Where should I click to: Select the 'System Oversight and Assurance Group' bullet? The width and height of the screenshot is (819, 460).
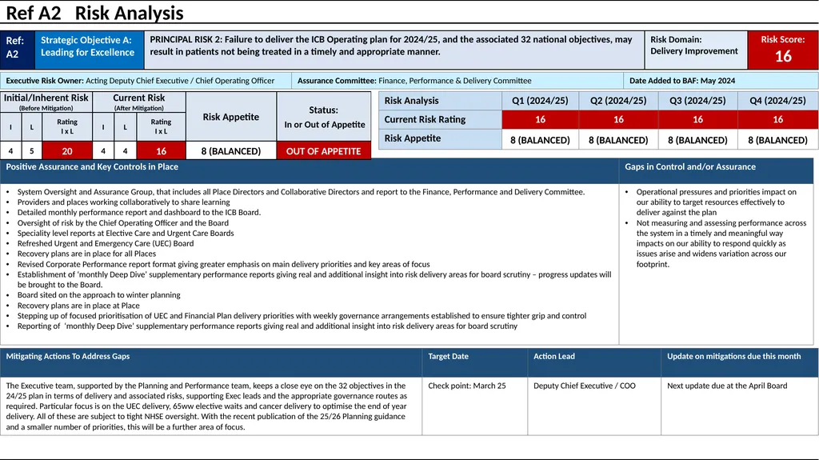point(301,192)
